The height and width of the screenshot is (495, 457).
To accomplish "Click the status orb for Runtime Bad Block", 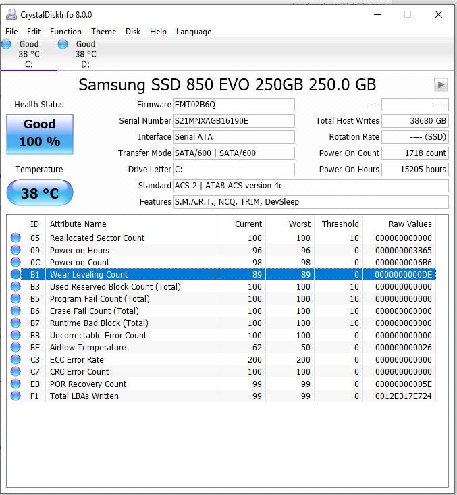I will tap(16, 323).
